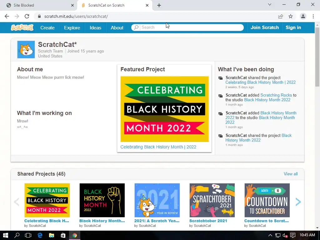Open Explore in the Scratch navbar

point(72,27)
